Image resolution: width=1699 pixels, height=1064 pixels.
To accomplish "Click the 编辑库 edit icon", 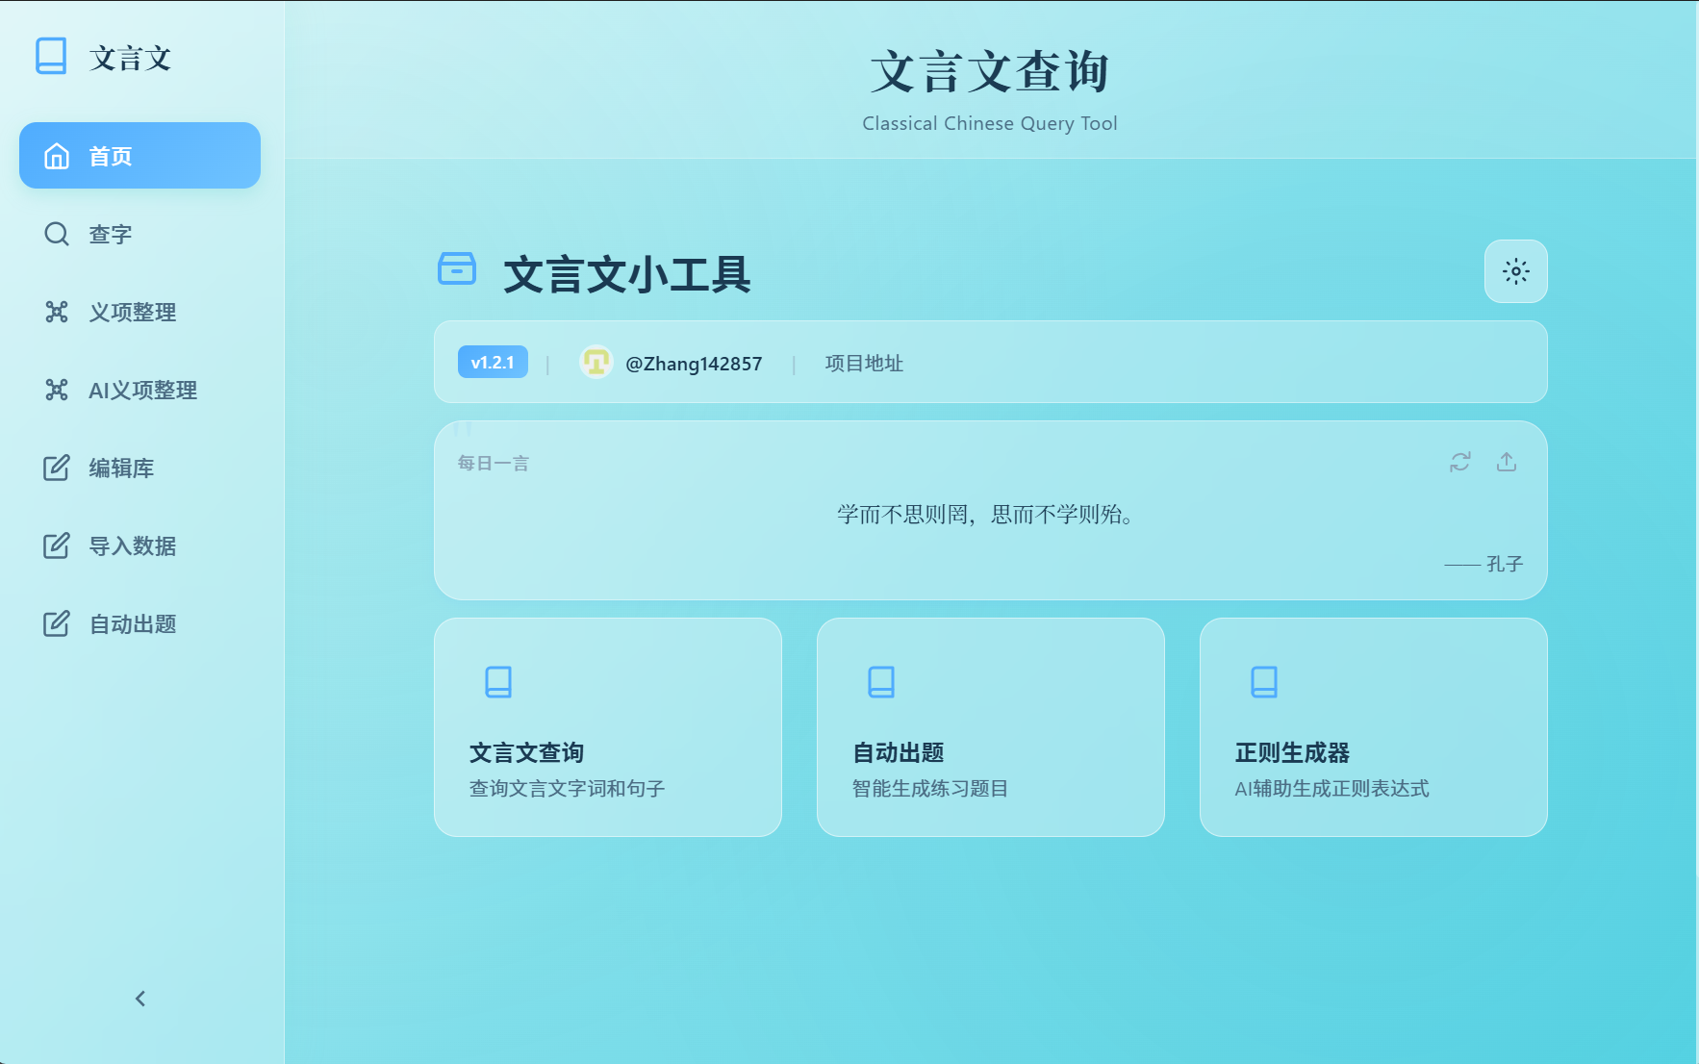I will tap(56, 469).
